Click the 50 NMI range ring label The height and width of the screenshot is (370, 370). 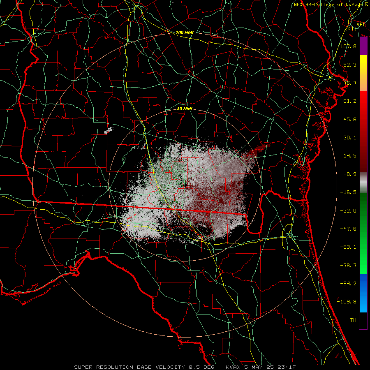pyautogui.click(x=185, y=109)
